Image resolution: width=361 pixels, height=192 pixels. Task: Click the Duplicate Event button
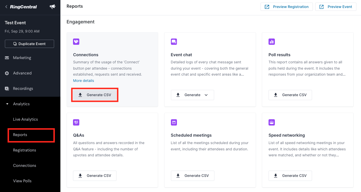point(29,44)
